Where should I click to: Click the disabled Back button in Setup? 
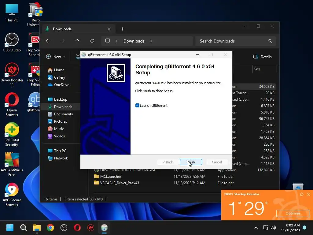[x=168, y=162]
